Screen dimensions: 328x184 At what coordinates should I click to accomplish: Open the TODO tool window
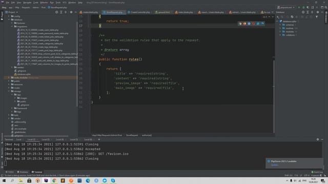(10, 172)
